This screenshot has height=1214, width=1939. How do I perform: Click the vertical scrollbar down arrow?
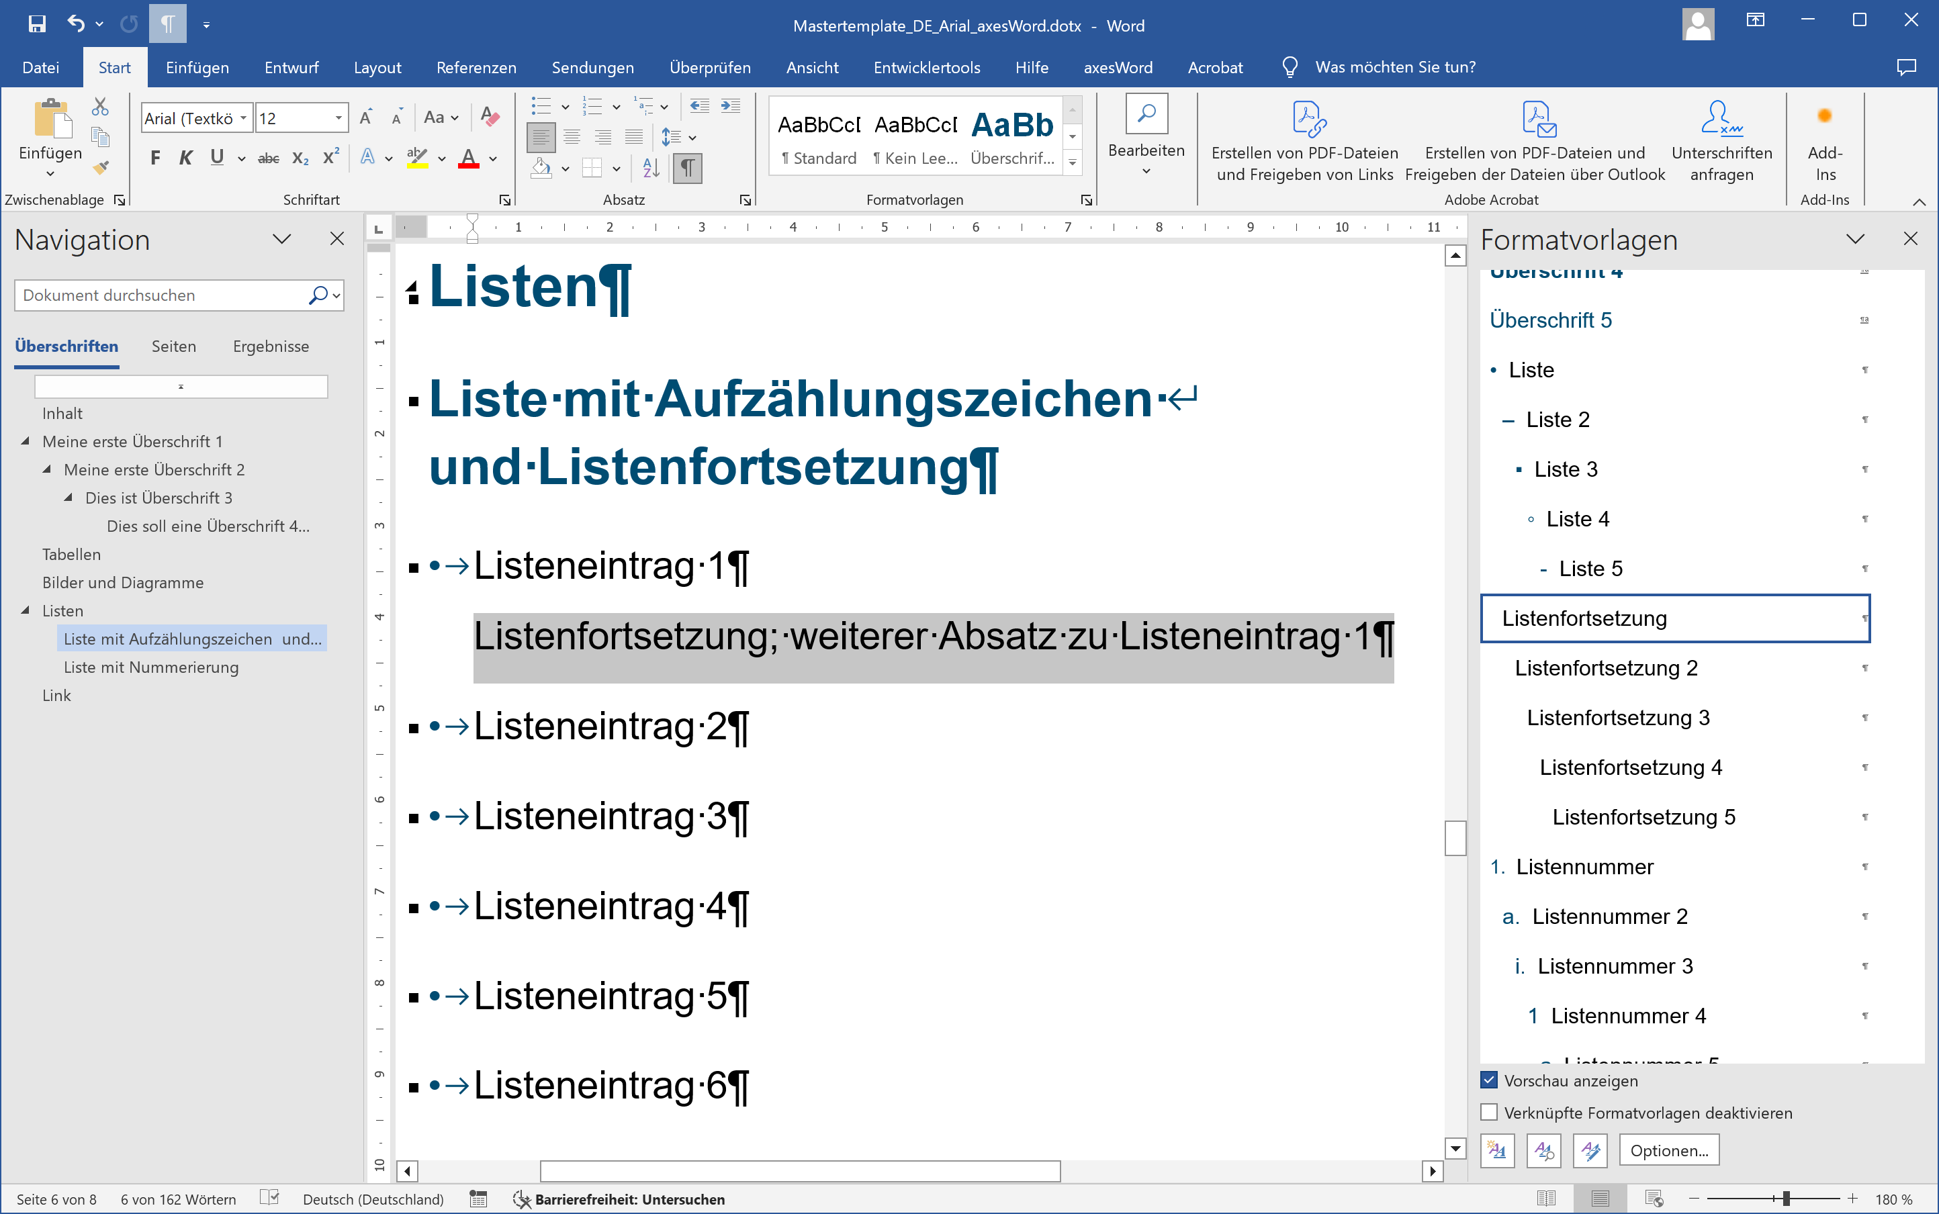pyautogui.click(x=1455, y=1148)
